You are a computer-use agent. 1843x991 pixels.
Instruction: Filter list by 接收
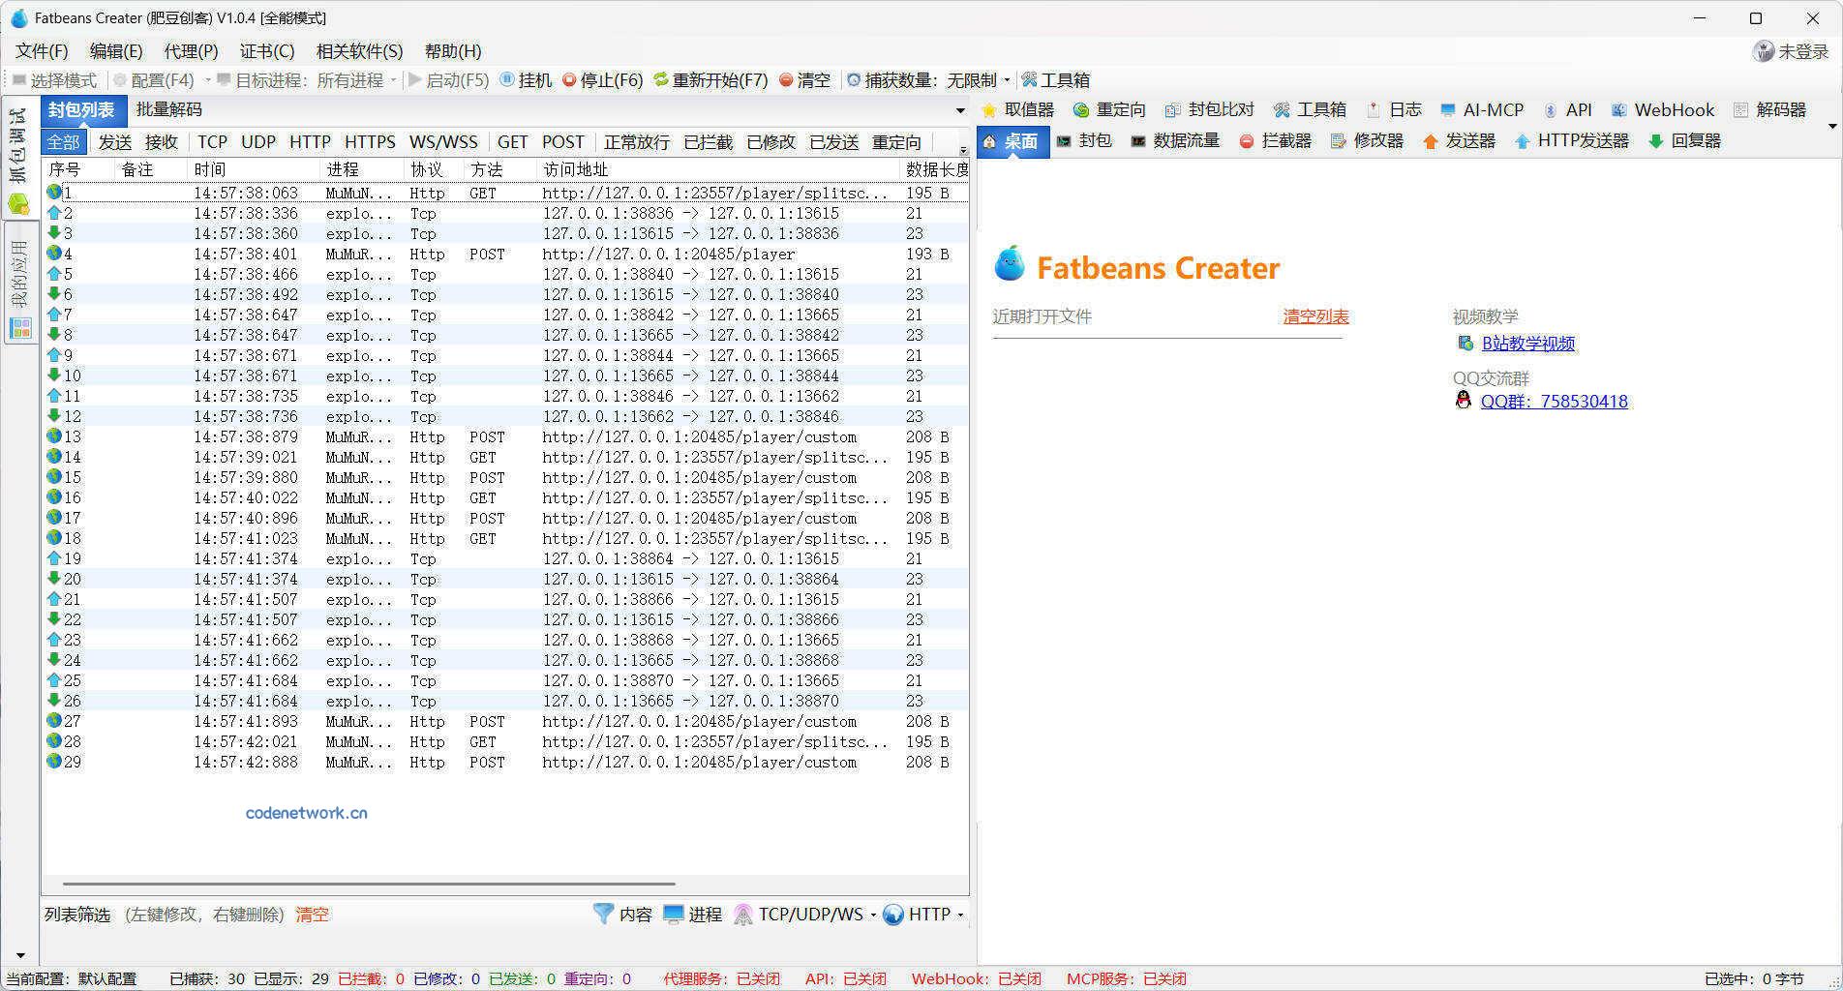pyautogui.click(x=162, y=142)
